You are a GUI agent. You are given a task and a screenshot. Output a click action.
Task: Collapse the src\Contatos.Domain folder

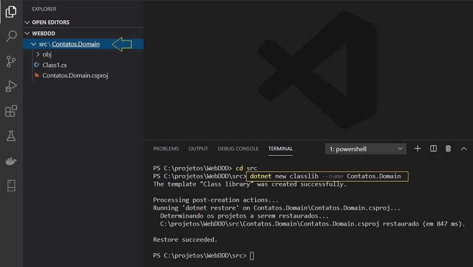pos(33,44)
